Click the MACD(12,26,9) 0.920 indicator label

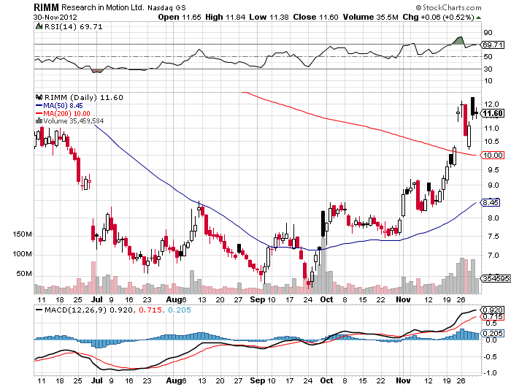88,310
